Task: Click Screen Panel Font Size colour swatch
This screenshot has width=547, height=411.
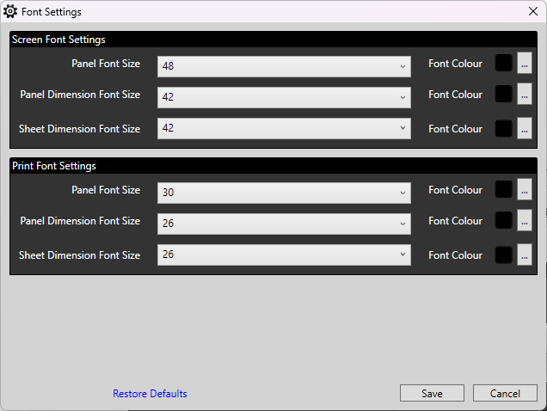Action: (503, 63)
